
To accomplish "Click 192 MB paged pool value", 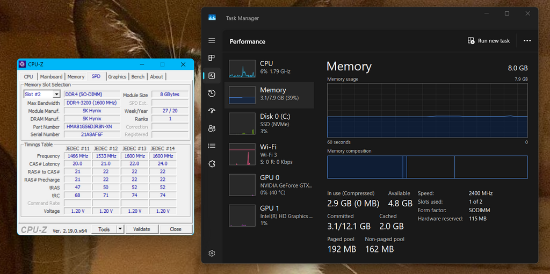I will pos(342,249).
